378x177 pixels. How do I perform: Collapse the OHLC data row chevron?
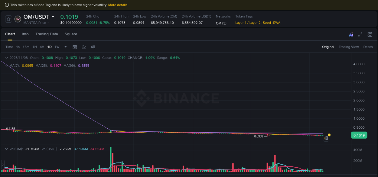click(6, 57)
